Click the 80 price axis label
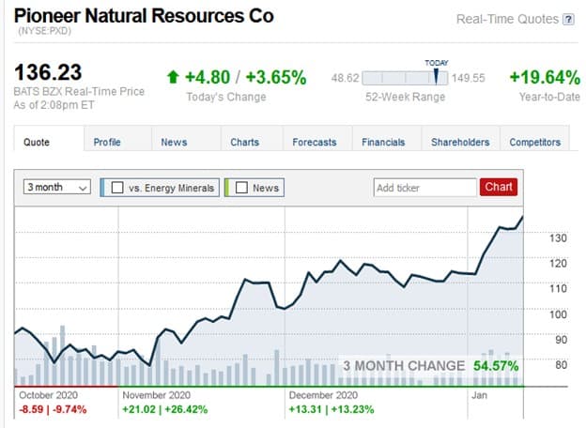 point(561,365)
